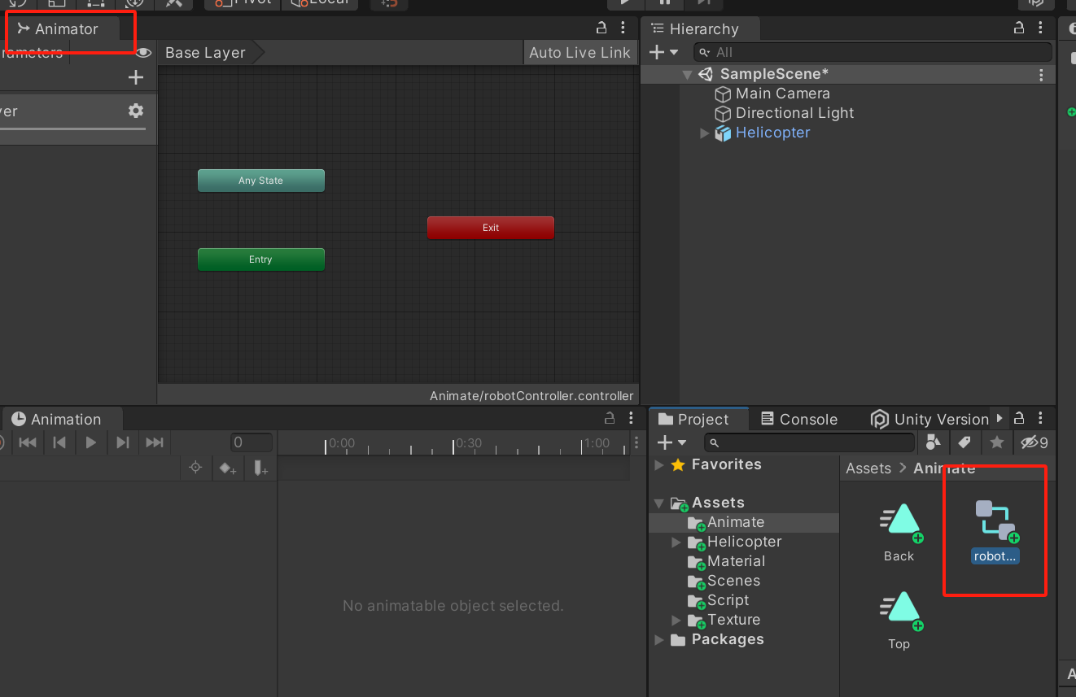Open Project create plus dropdown
The image size is (1076, 697).
(671, 442)
